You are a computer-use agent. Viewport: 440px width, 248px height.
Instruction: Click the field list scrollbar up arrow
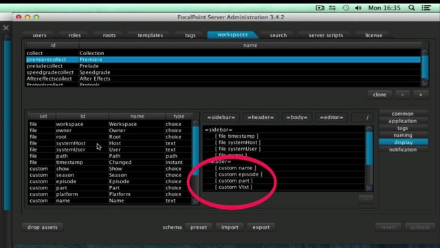coord(195,123)
